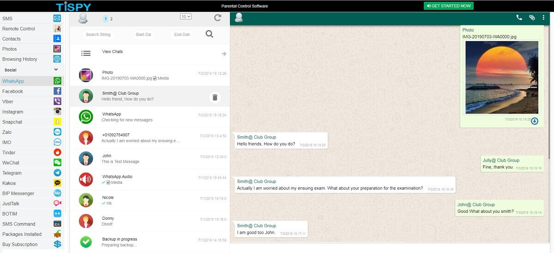
Task: Open the WhatsApp 'Checking for new messages' chat
Action: point(150,117)
